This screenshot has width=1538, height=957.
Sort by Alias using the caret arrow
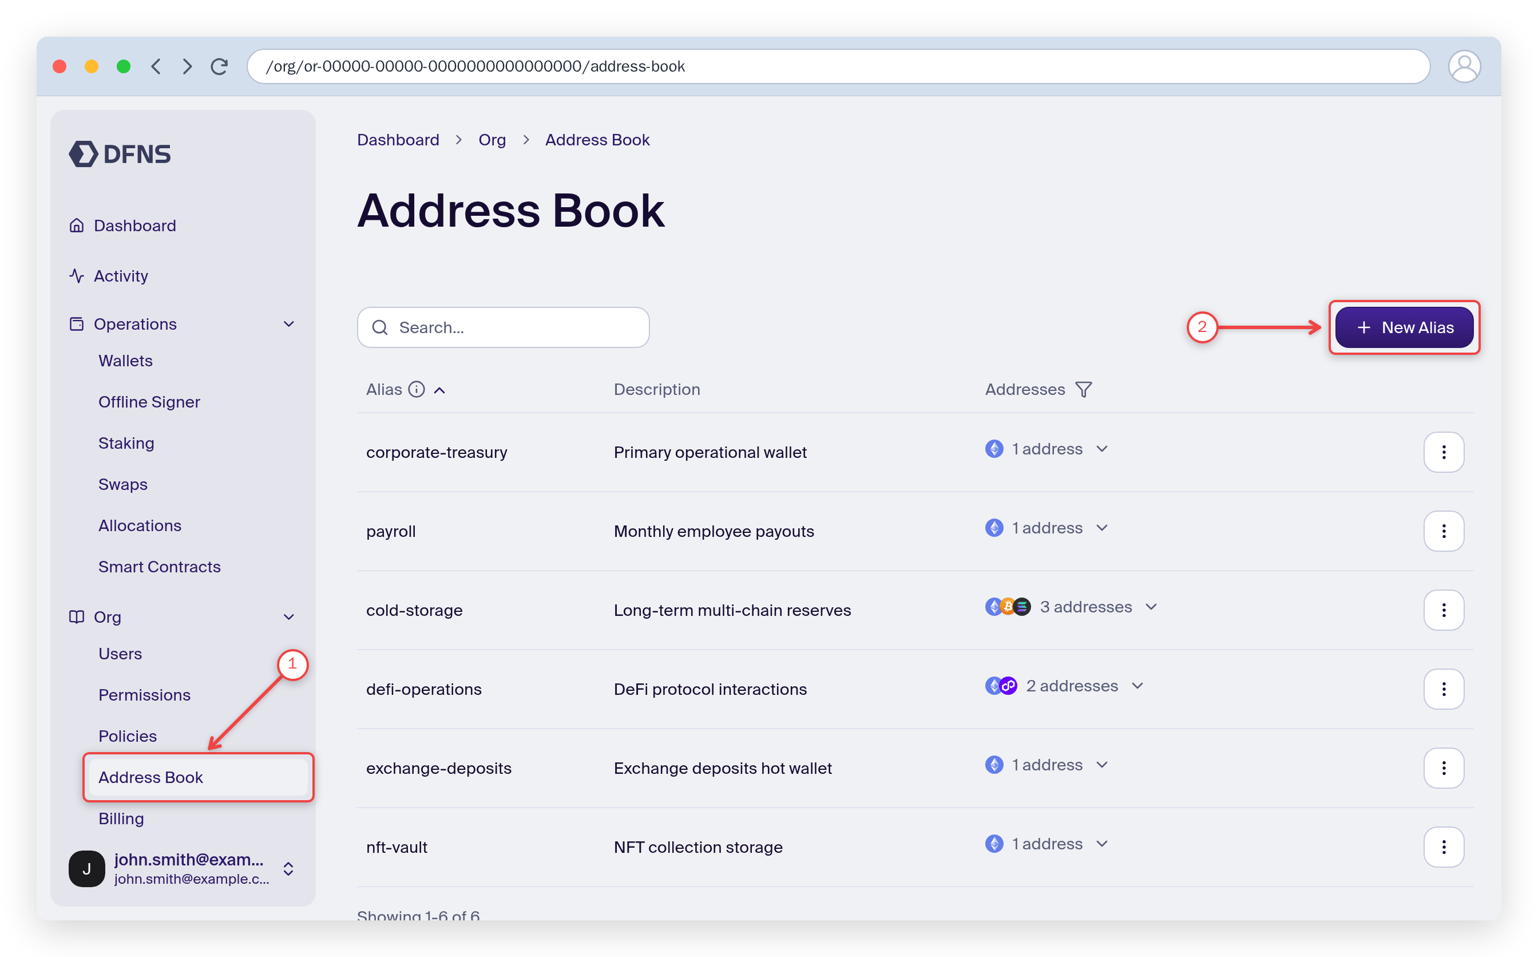[439, 390]
